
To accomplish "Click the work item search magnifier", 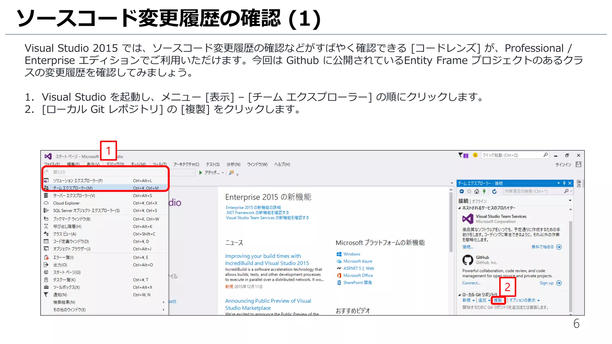I will [566, 191].
